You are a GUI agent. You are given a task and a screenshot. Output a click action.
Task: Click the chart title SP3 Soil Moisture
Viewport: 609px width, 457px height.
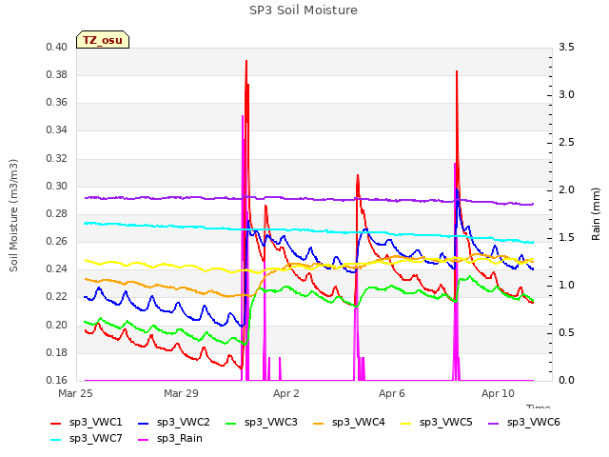tap(304, 10)
